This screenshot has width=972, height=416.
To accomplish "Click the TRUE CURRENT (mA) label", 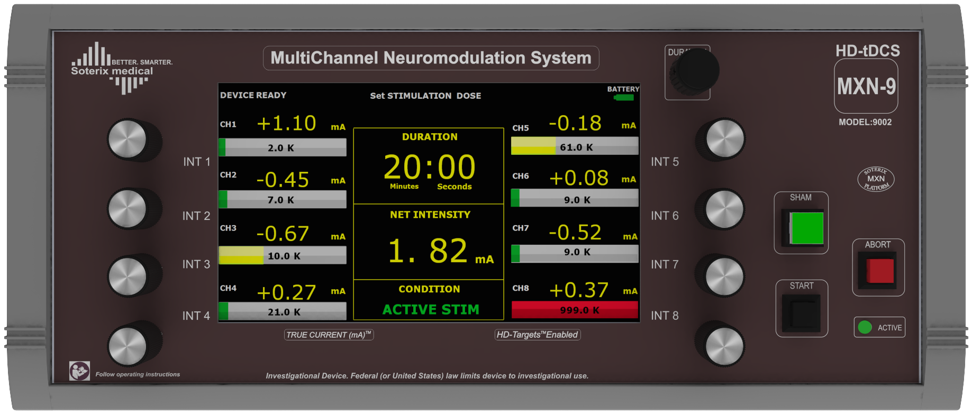I will [x=329, y=335].
